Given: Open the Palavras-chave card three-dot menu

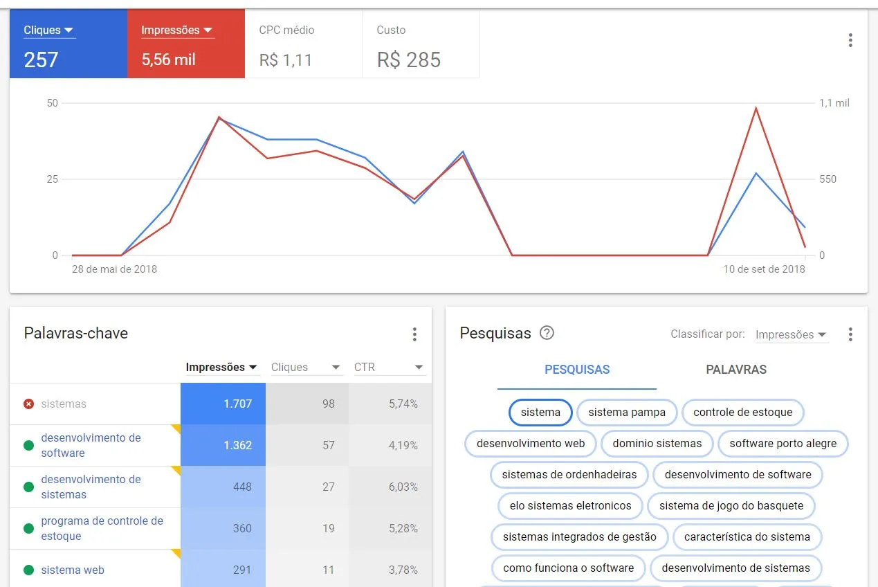Looking at the screenshot, I should point(414,335).
